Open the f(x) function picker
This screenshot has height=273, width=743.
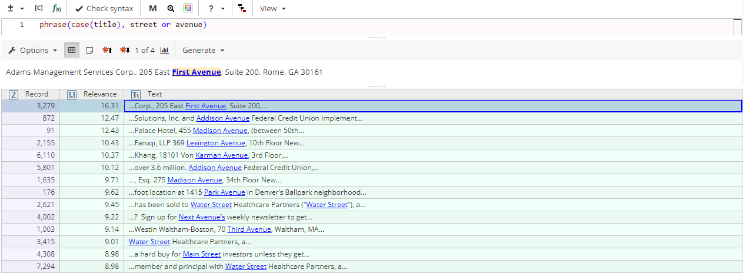(56, 9)
